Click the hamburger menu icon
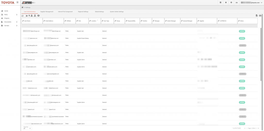The width and height of the screenshot is (264, 131). pyautogui.click(x=17, y=2)
